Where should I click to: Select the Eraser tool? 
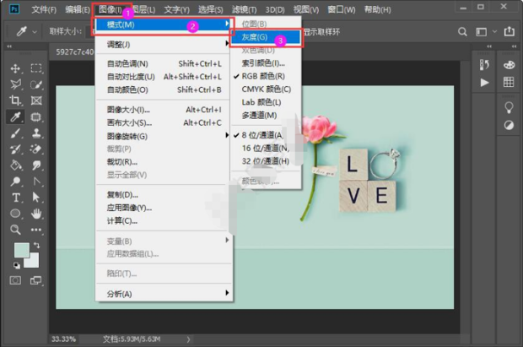(x=36, y=149)
